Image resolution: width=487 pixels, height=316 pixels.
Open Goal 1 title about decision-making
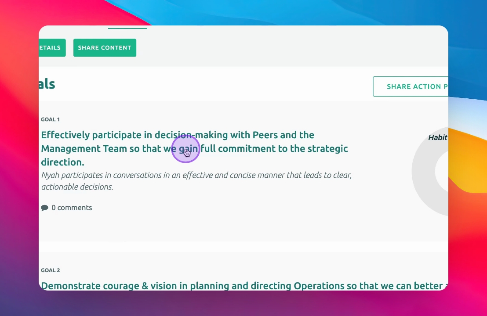point(194,148)
